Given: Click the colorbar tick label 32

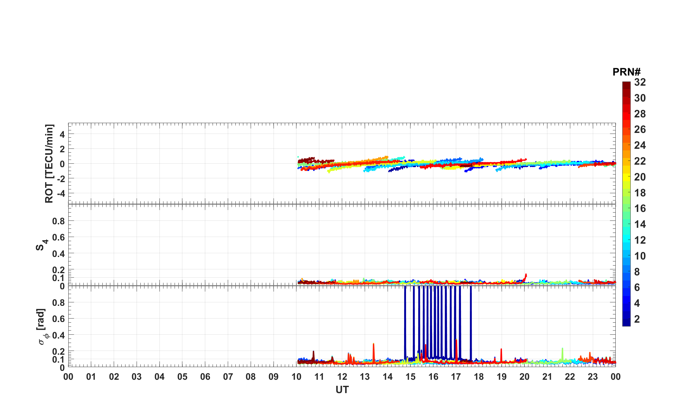Looking at the screenshot, I should click(x=640, y=82).
